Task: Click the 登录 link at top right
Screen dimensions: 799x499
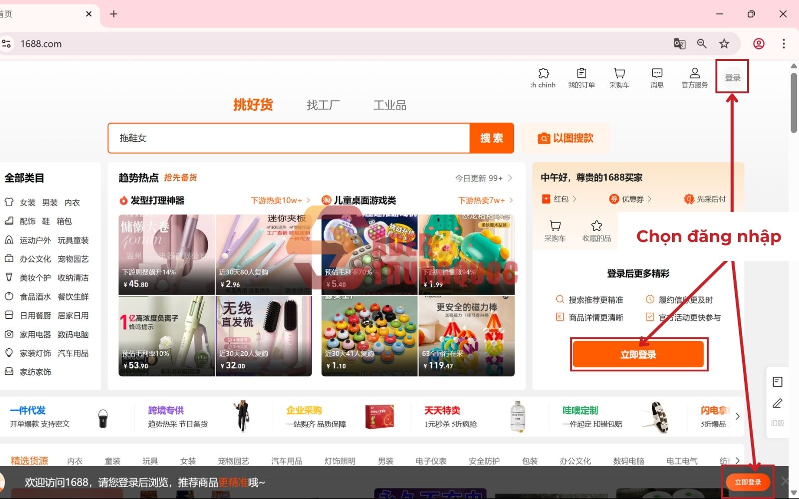Action: pos(733,77)
